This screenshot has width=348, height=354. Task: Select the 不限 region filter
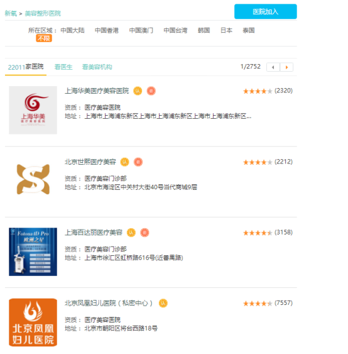pyautogui.click(x=44, y=38)
